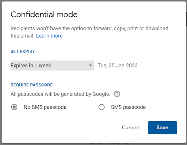Click the dropdown arrow in expiry selector
The image size is (187, 145).
point(90,66)
